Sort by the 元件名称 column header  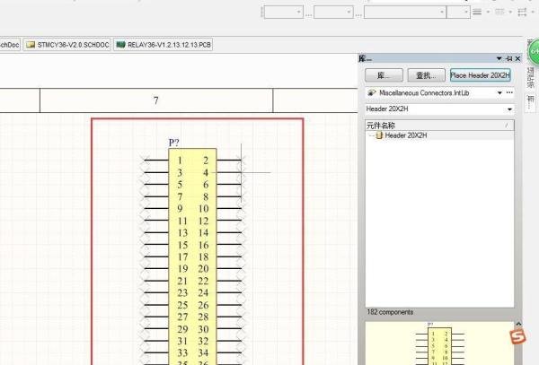click(x=439, y=126)
